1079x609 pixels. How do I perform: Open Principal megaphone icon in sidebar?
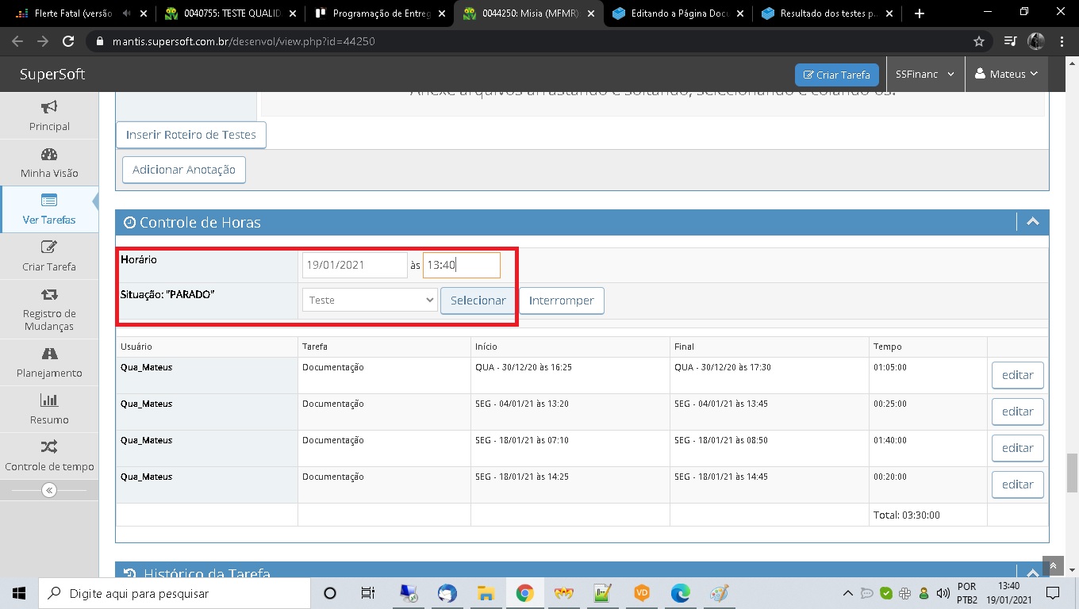tap(49, 107)
